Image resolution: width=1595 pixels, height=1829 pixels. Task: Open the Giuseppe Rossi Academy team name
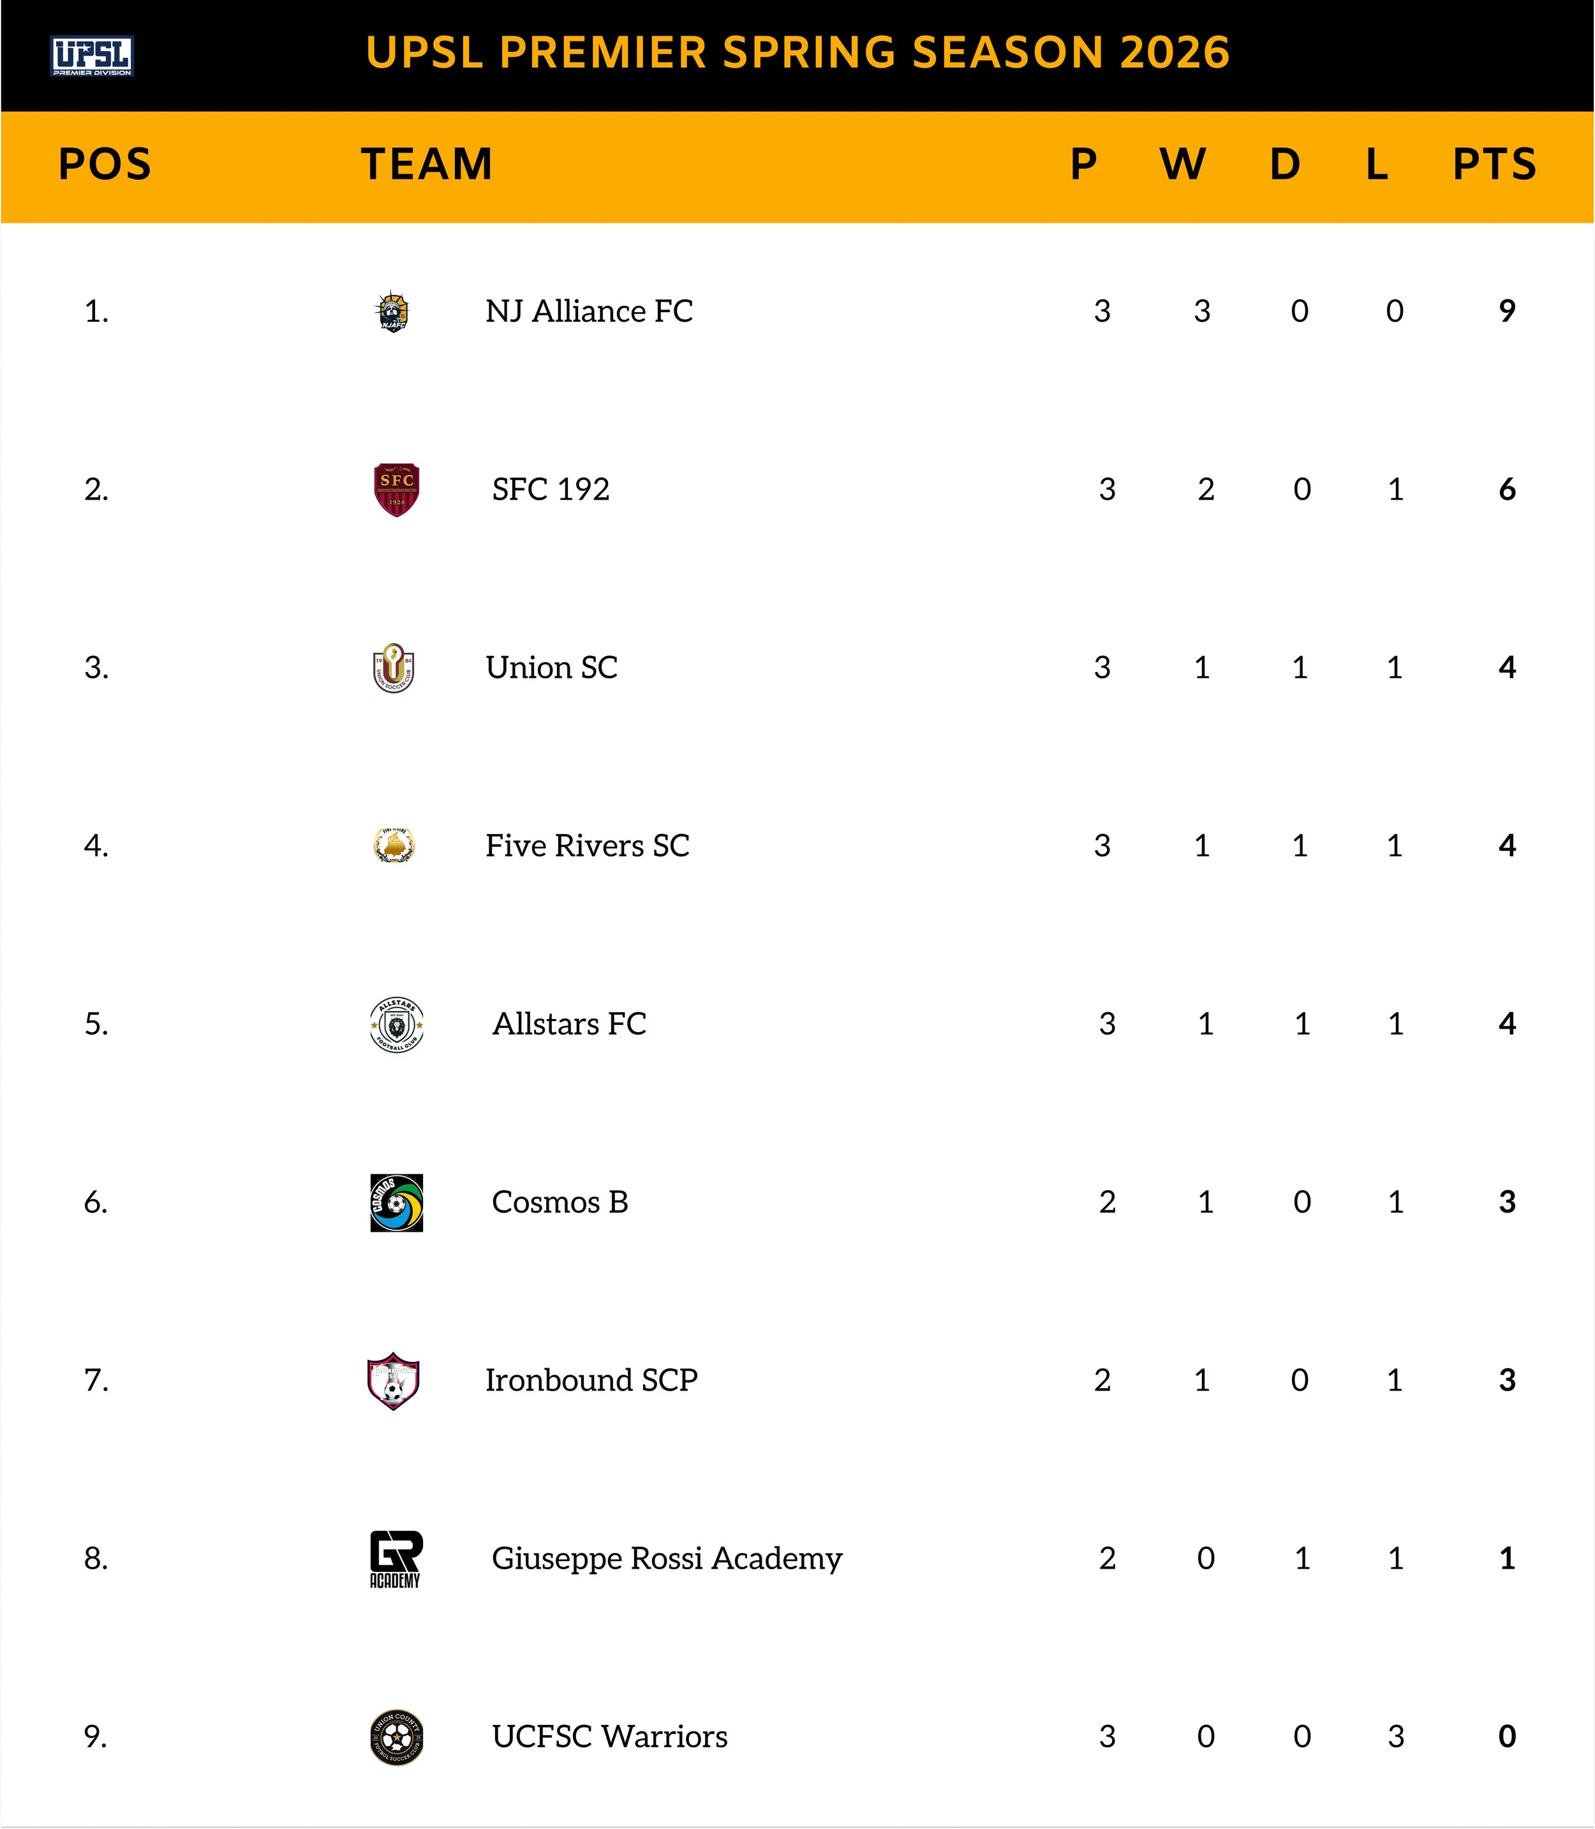tap(667, 1557)
